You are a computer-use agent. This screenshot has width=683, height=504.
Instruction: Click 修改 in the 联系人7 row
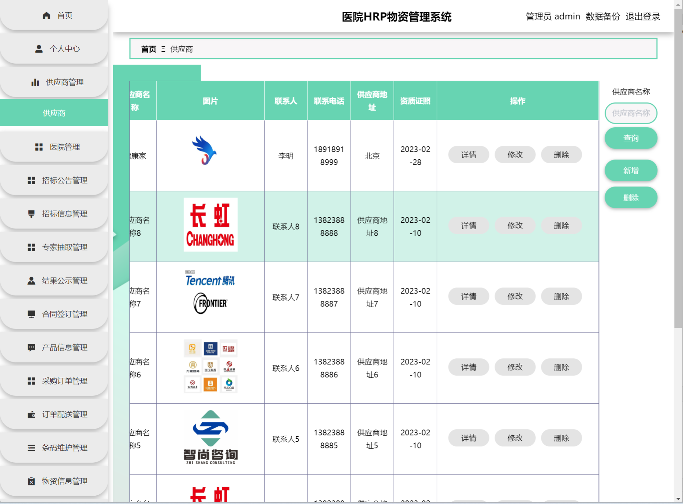coord(515,296)
